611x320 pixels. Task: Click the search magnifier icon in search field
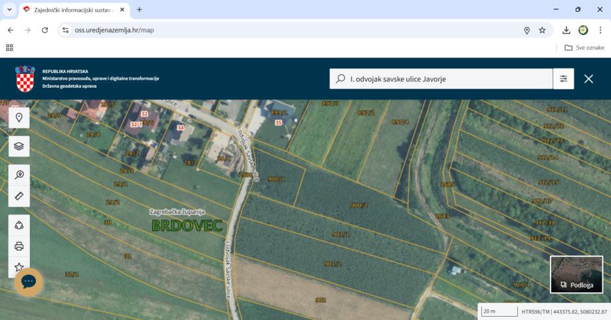point(340,78)
